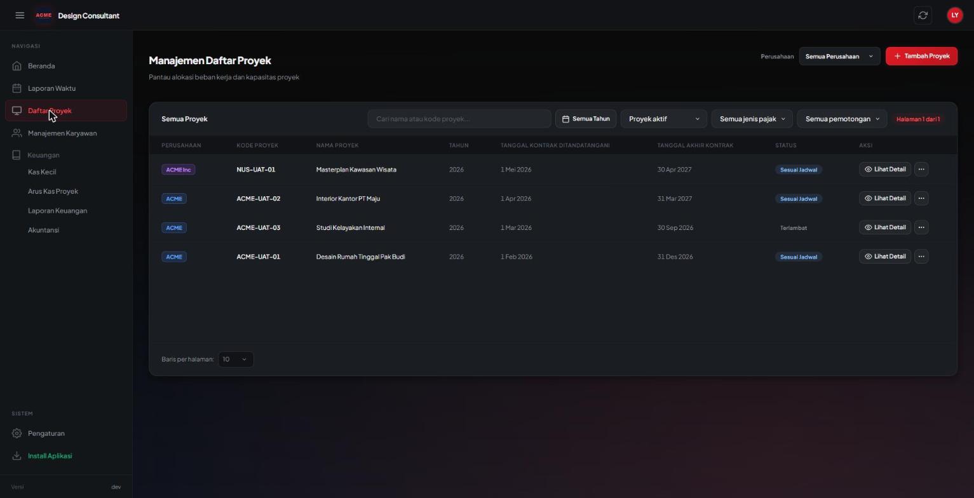Image resolution: width=974 pixels, height=498 pixels.
Task: View detail of Masterplan Kawasan Wisata
Action: click(885, 170)
